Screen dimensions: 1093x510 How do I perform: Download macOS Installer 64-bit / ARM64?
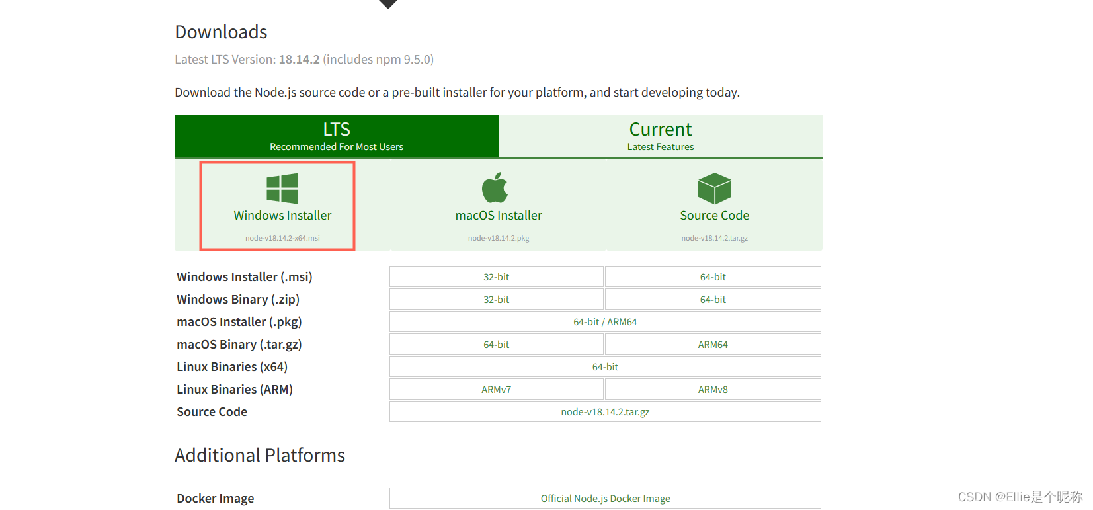click(x=605, y=321)
